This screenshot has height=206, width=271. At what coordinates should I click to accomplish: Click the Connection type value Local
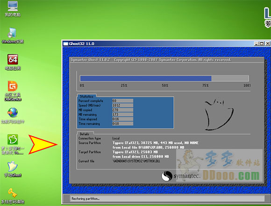(116, 138)
